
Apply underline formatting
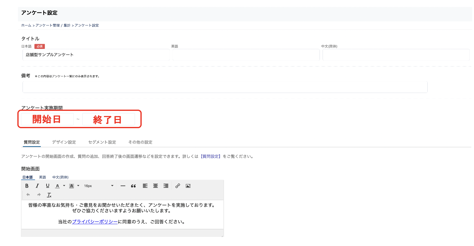47,186
